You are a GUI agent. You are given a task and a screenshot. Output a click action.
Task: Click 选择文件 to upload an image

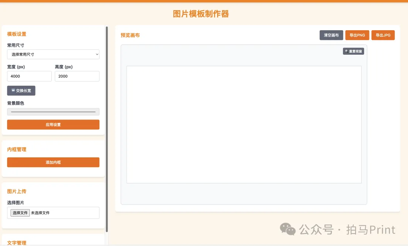[x=20, y=213]
